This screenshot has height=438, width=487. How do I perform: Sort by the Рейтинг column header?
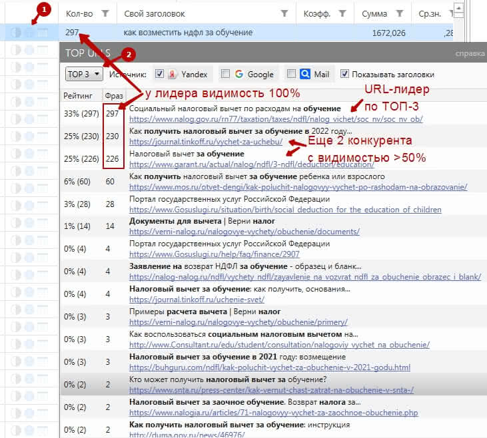(78, 96)
